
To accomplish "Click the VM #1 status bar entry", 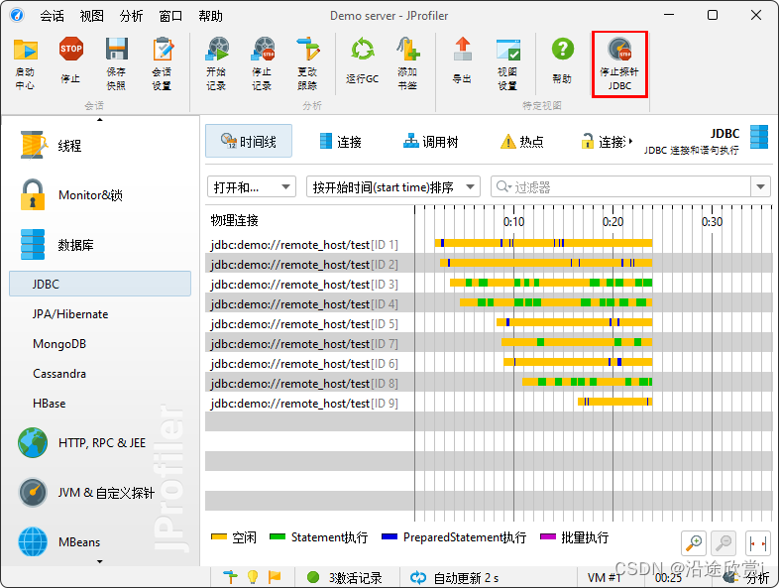I will [x=605, y=577].
